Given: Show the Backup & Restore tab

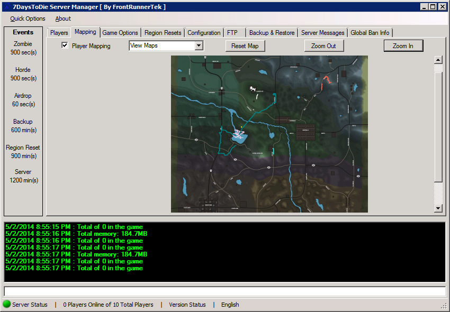Looking at the screenshot, I should tap(272, 33).
